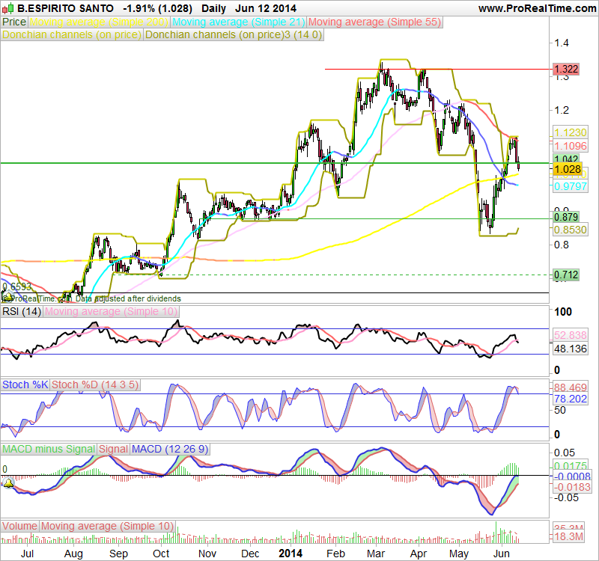599x561 pixels.
Task: Click the 1.1230 Donchian upper value tag
Action: [570, 132]
